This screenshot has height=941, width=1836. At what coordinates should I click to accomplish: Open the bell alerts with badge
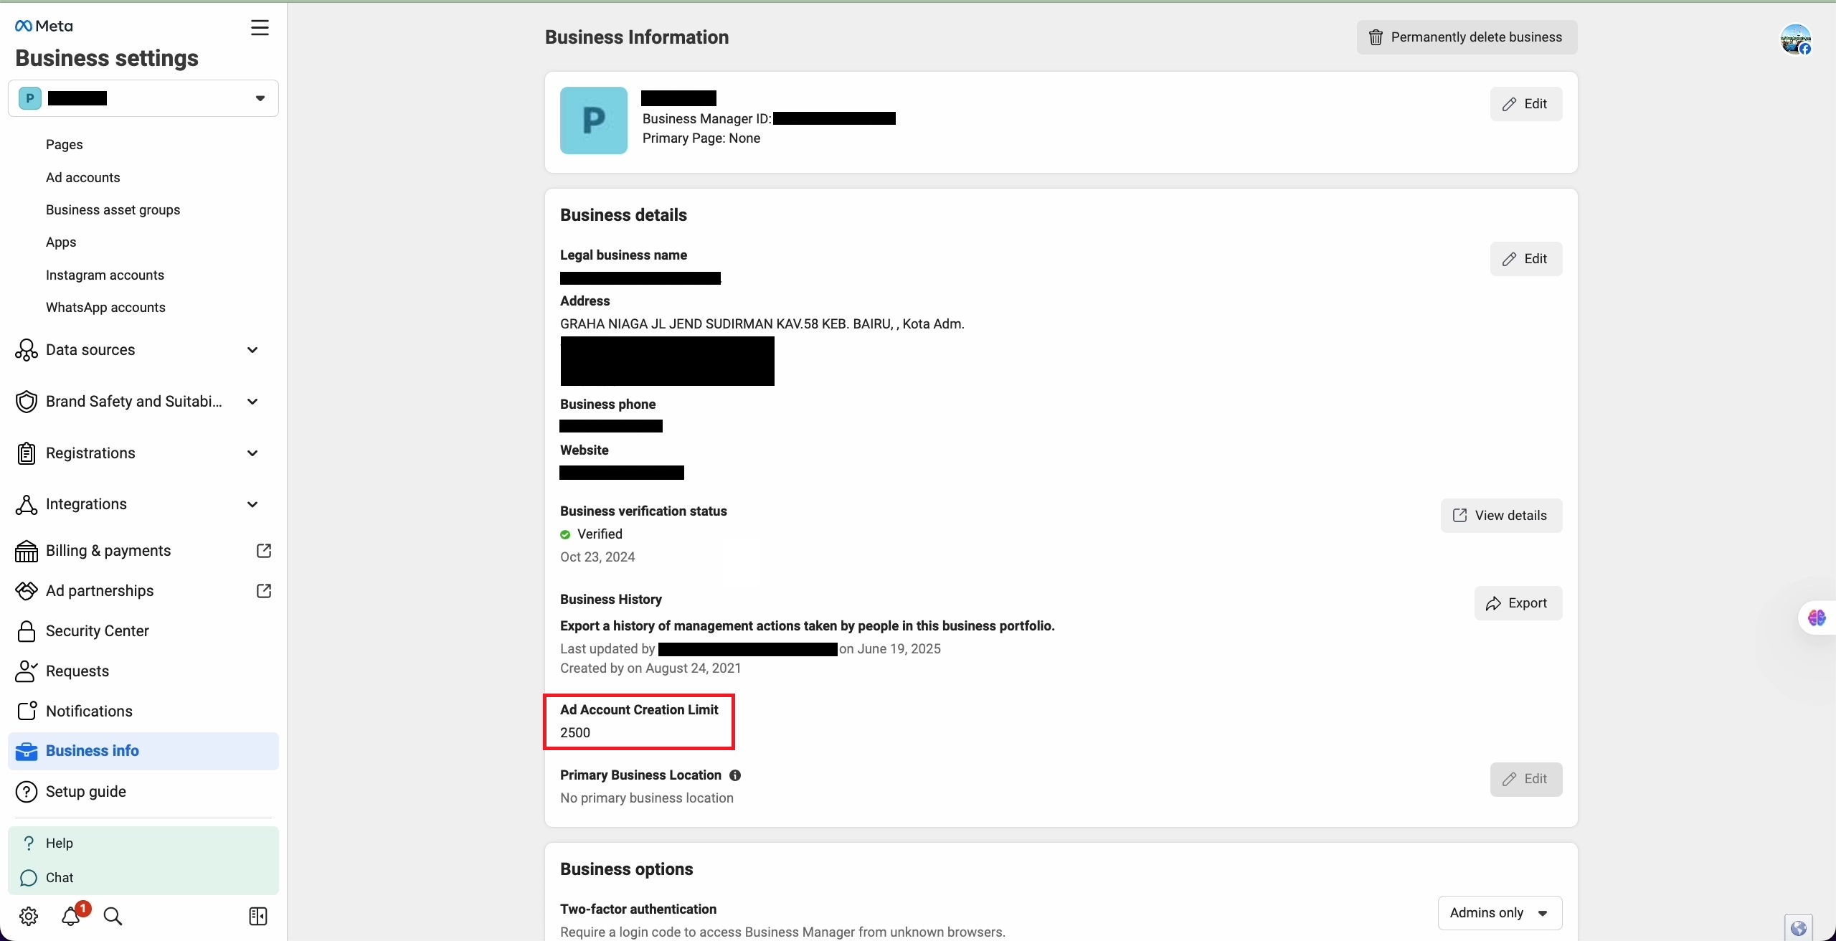72,916
